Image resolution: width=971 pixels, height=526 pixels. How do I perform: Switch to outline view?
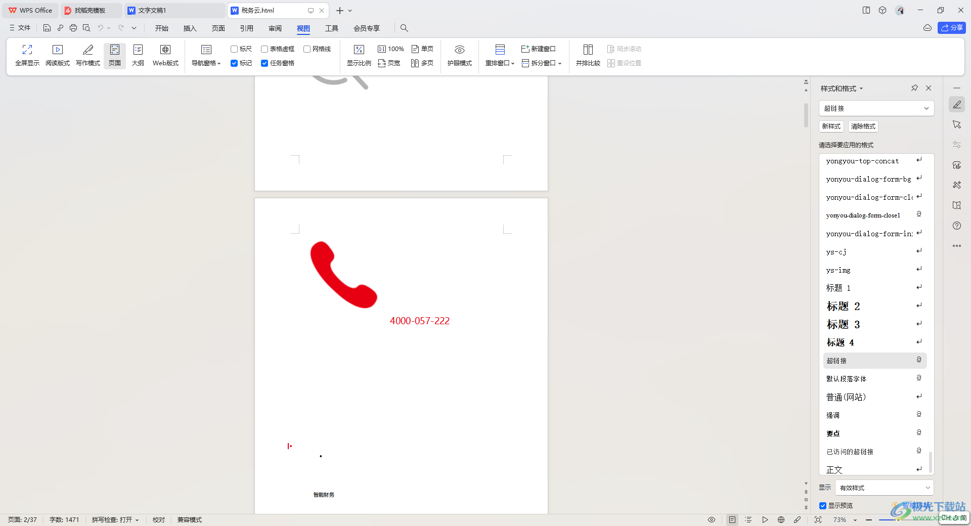(138, 56)
